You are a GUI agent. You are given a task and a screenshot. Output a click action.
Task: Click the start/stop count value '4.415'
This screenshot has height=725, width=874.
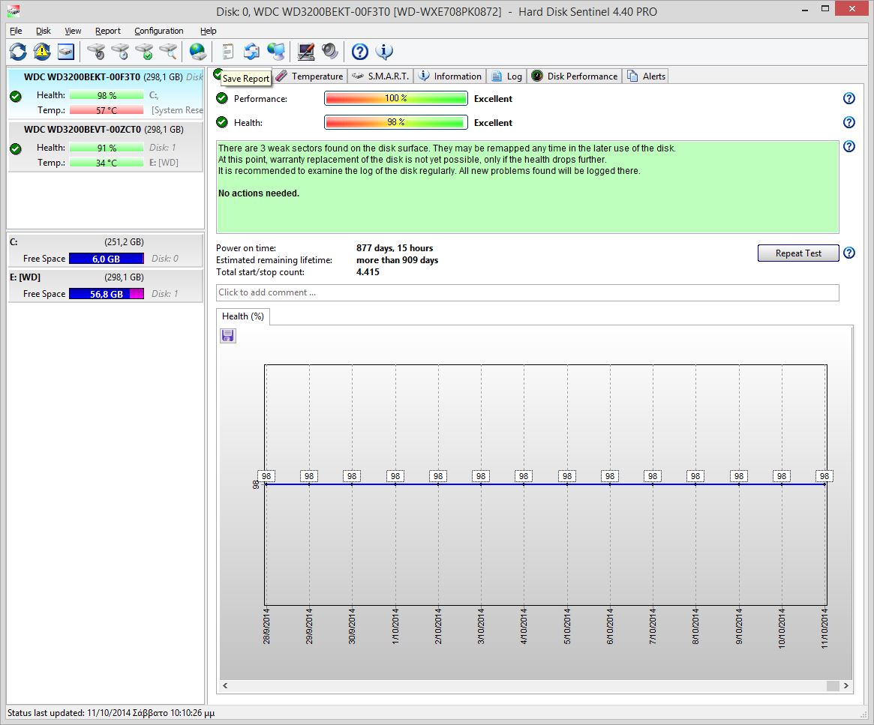coord(368,272)
